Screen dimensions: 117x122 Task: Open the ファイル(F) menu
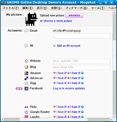pos(11,8)
